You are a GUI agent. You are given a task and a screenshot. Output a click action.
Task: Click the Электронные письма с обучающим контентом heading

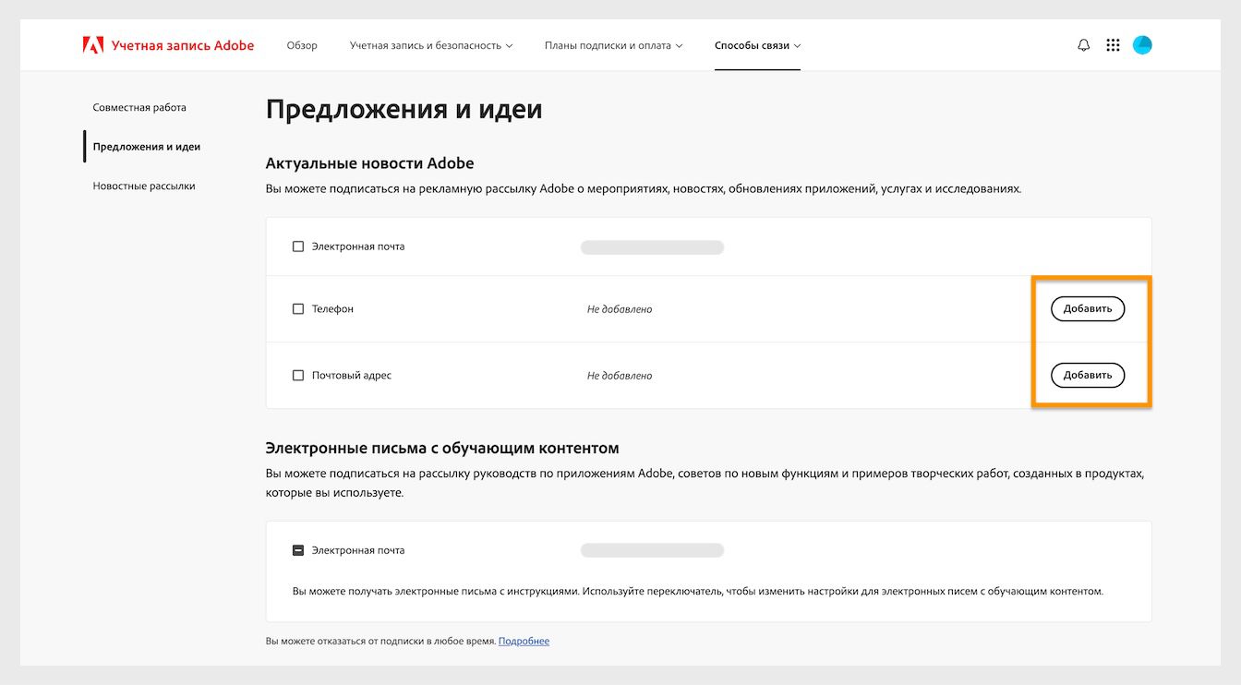(x=442, y=448)
